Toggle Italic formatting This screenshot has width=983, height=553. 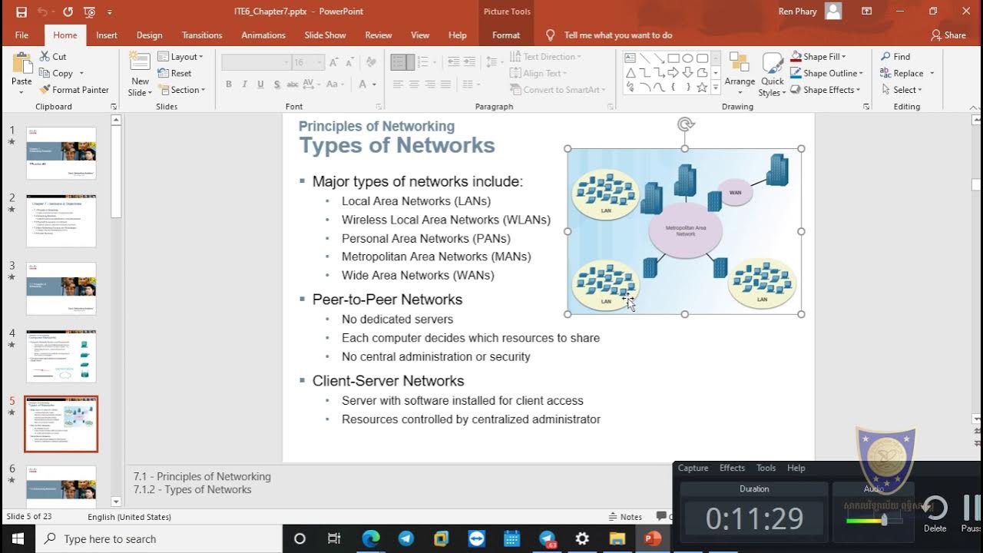click(244, 84)
